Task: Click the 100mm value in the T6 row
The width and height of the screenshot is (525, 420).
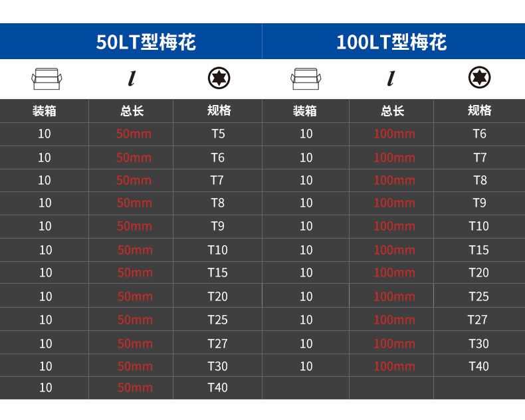Action: coord(395,134)
